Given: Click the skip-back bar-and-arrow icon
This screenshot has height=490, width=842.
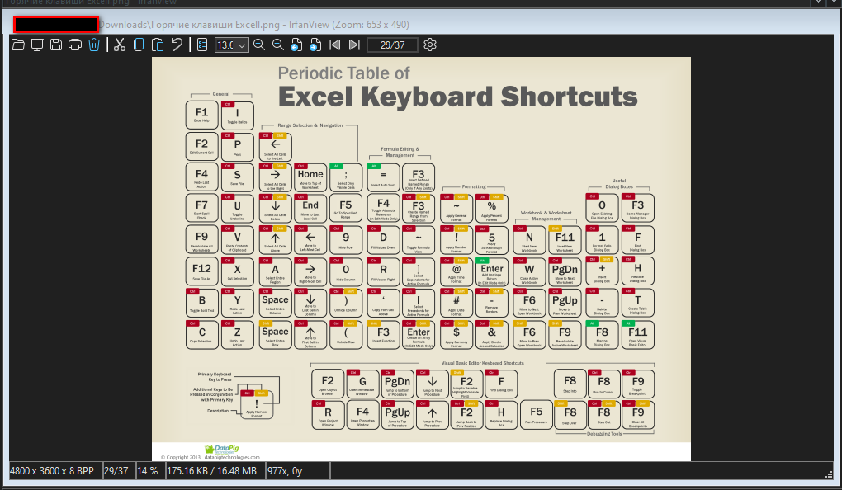Looking at the screenshot, I should (335, 45).
